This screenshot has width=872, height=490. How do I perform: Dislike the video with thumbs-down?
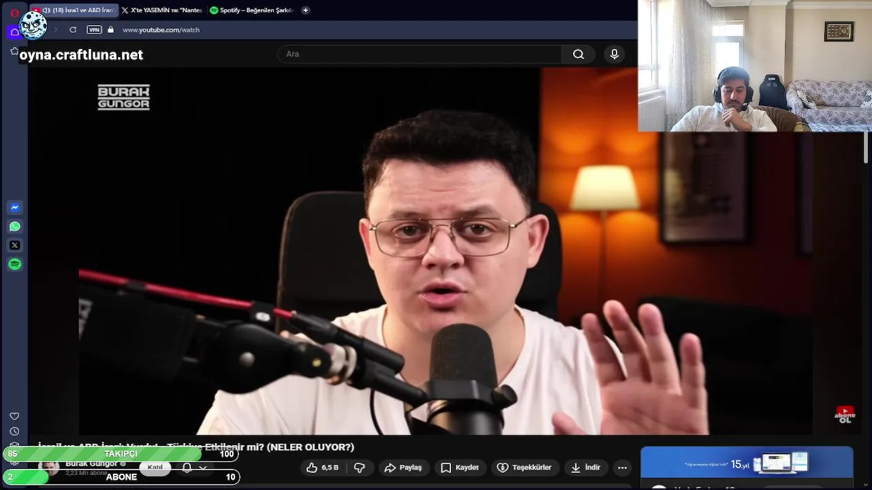point(359,468)
